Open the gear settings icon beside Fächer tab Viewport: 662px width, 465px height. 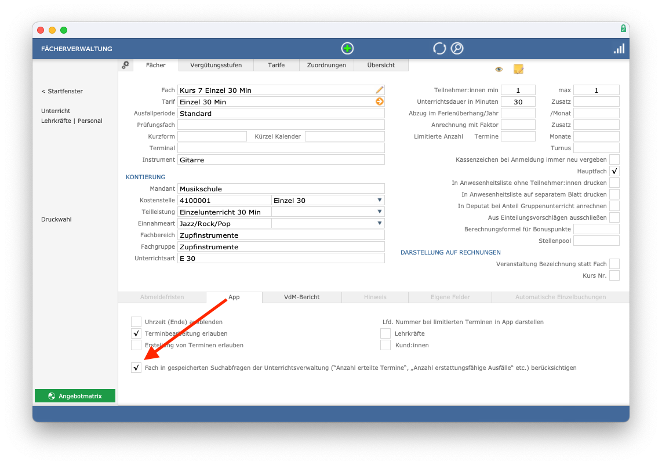point(125,65)
